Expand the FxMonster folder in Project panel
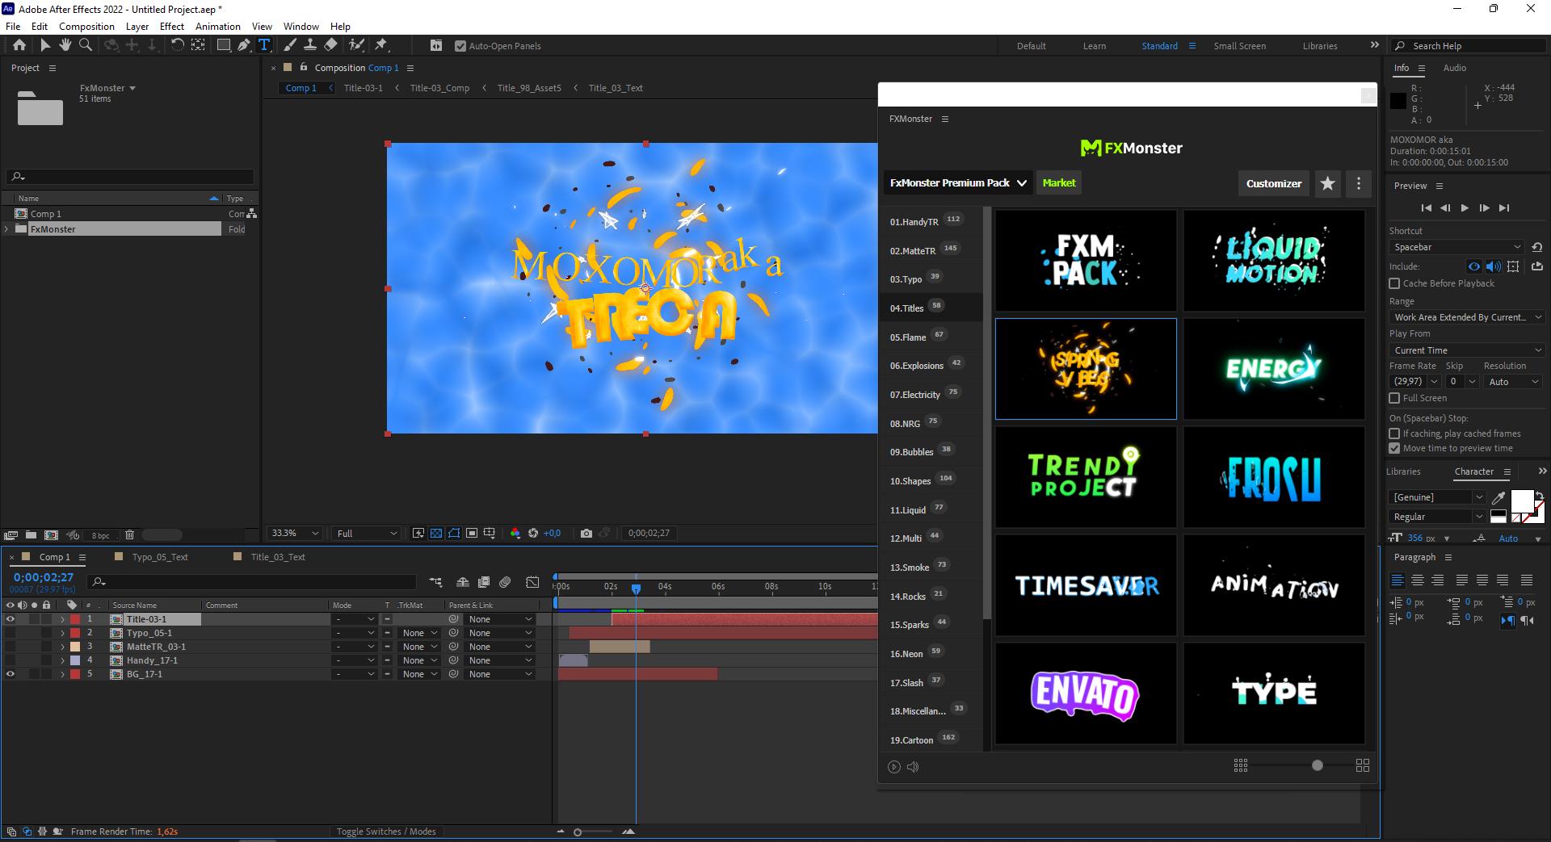Viewport: 1551px width, 842px height. pyautogui.click(x=7, y=229)
